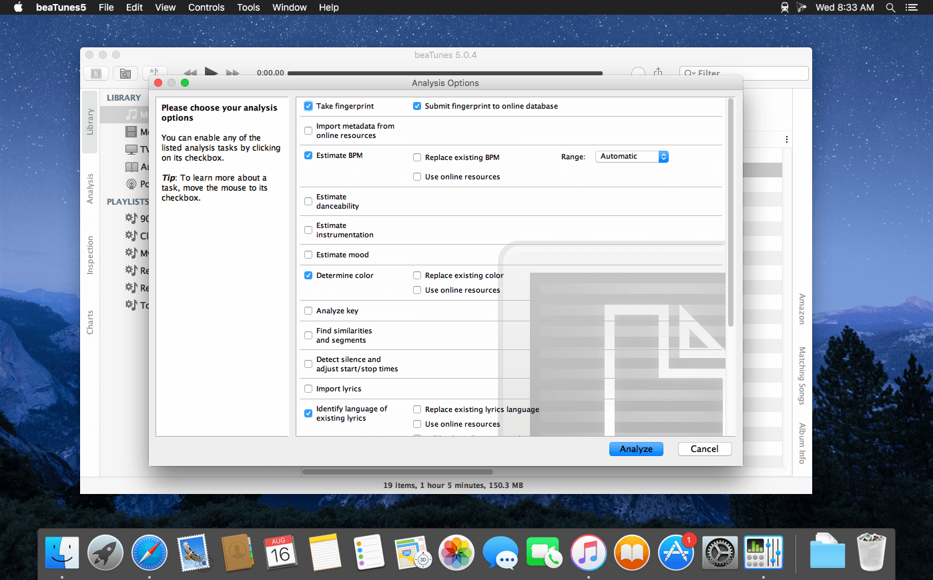Screen dimensions: 933x580
Task: Click the playback progress slider track
Action: 444,73
